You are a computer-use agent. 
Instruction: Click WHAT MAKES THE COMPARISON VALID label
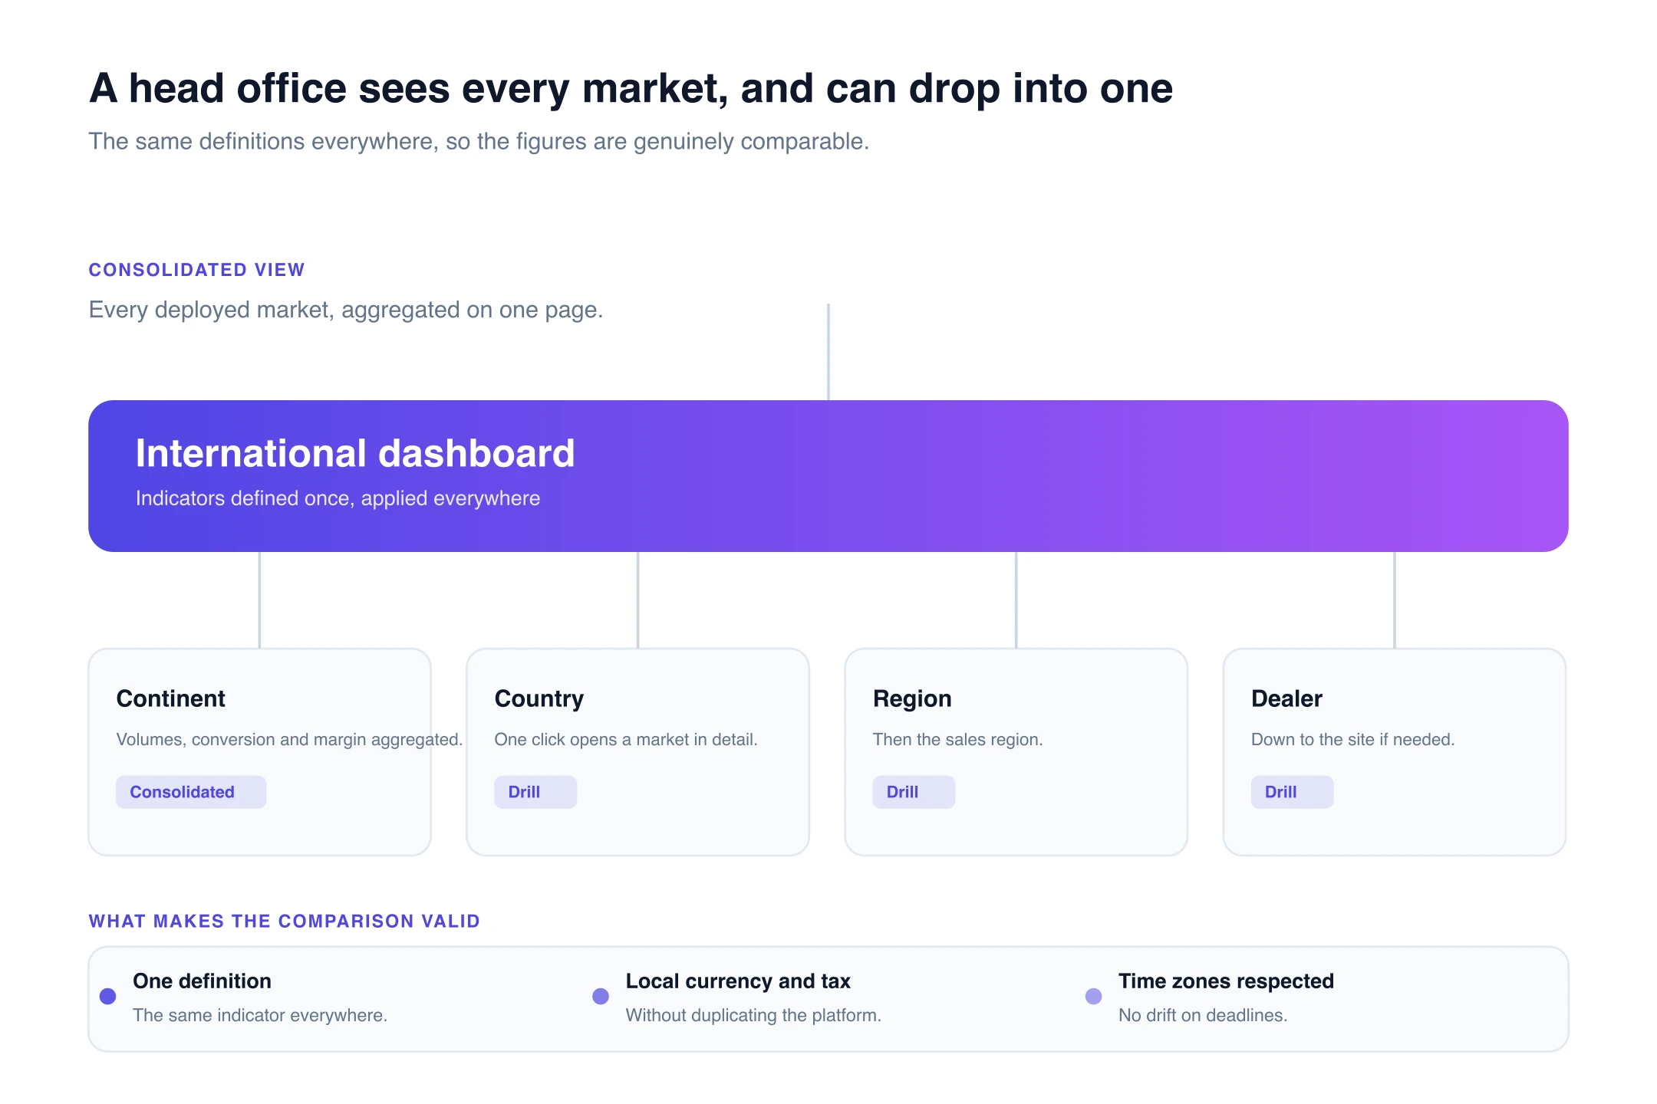[284, 922]
